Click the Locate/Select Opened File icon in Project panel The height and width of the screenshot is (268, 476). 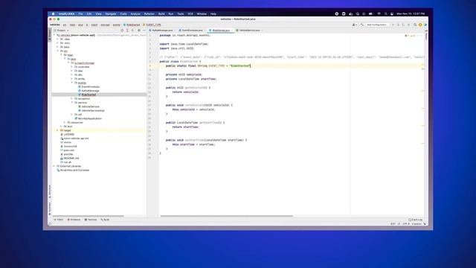click(122, 31)
